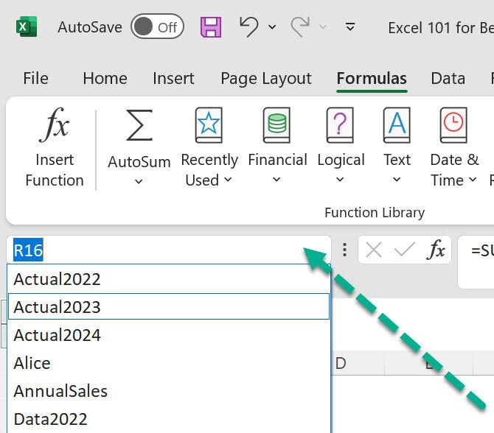The image size is (494, 433).
Task: Open the Recently Used functions book icon
Action: point(209,126)
